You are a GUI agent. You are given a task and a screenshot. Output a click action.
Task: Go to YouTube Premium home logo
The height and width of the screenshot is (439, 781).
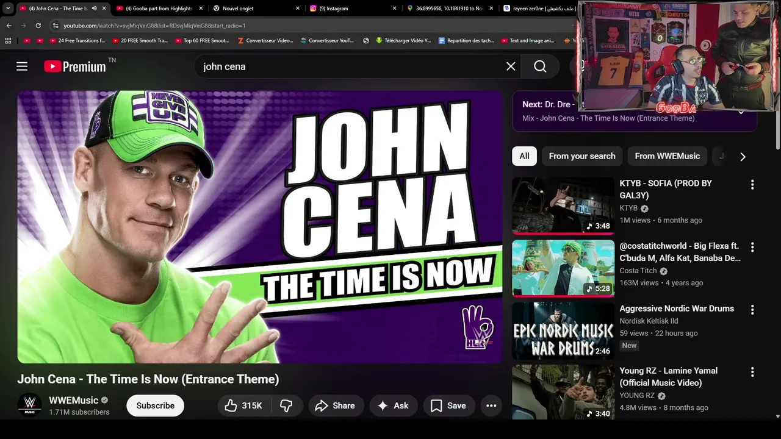pos(75,66)
